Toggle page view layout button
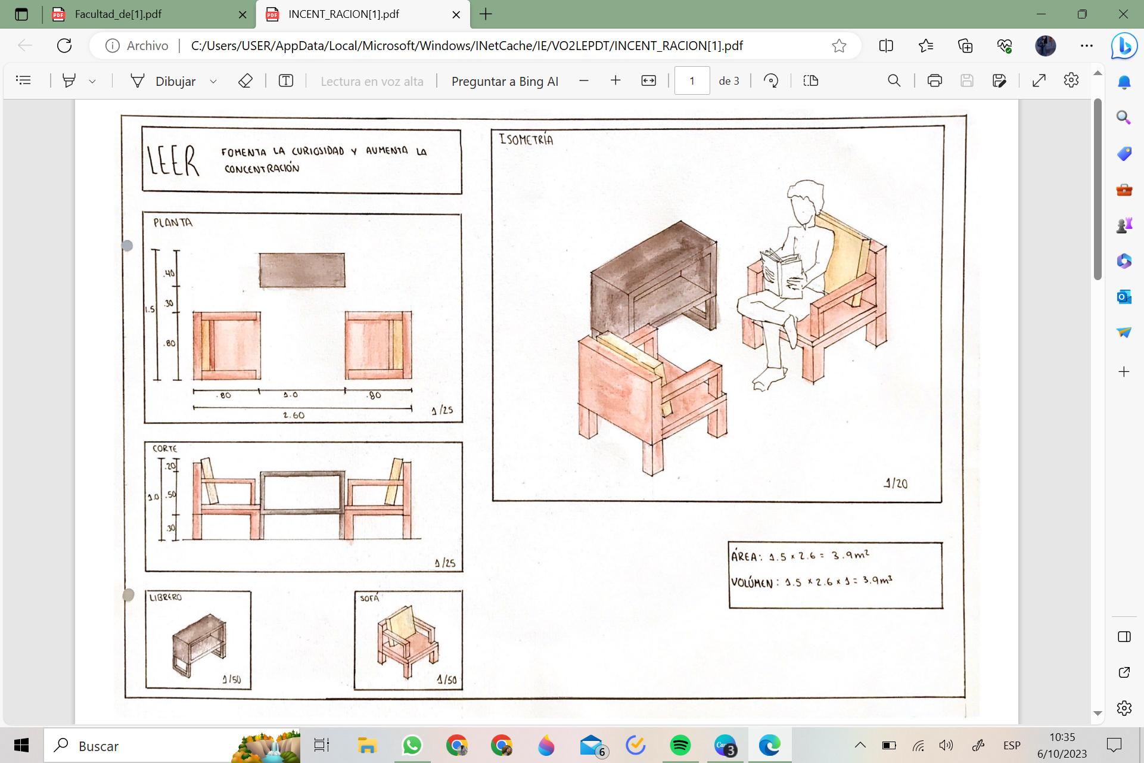 810,80
